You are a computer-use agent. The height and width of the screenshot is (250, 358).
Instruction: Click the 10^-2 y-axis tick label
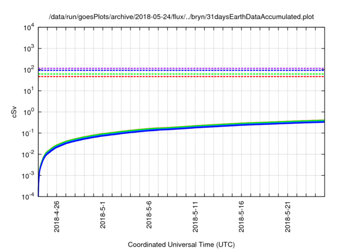[28, 154]
